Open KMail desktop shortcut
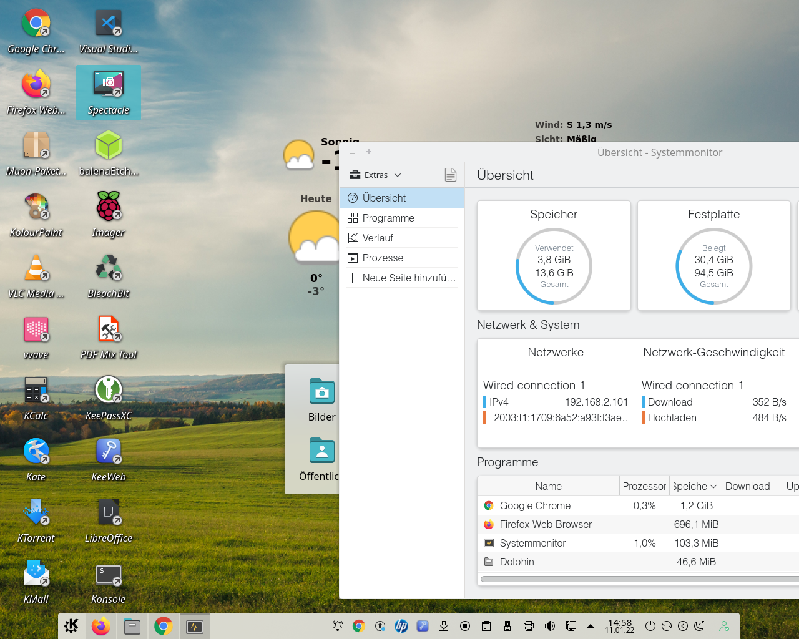The image size is (799, 639). (x=36, y=582)
